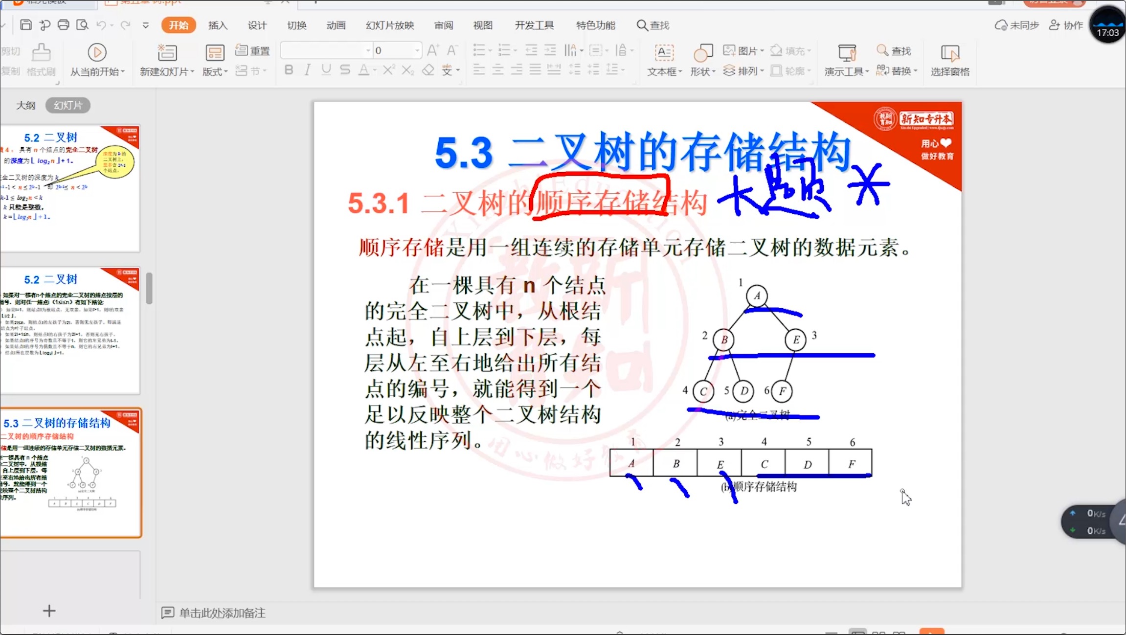Toggle bulleted list formatting
The width and height of the screenshot is (1126, 635).
(479, 50)
